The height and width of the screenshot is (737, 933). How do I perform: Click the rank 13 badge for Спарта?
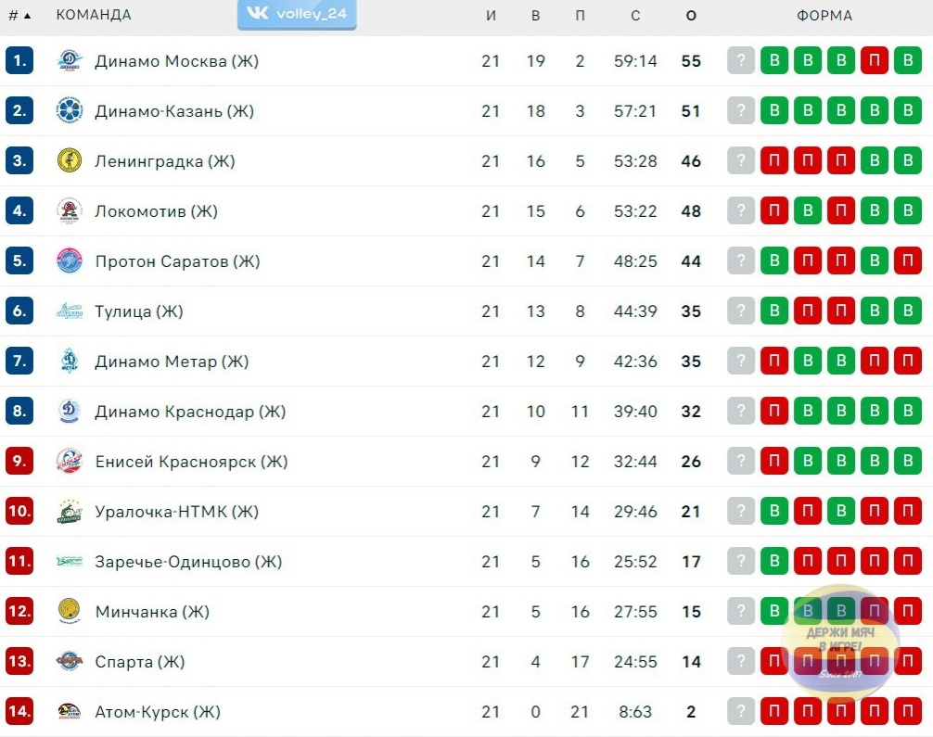(x=19, y=661)
